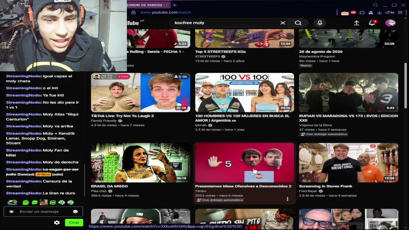The image size is (409, 230).
Task: Clear the search text with the X
Action: pos(283,23)
